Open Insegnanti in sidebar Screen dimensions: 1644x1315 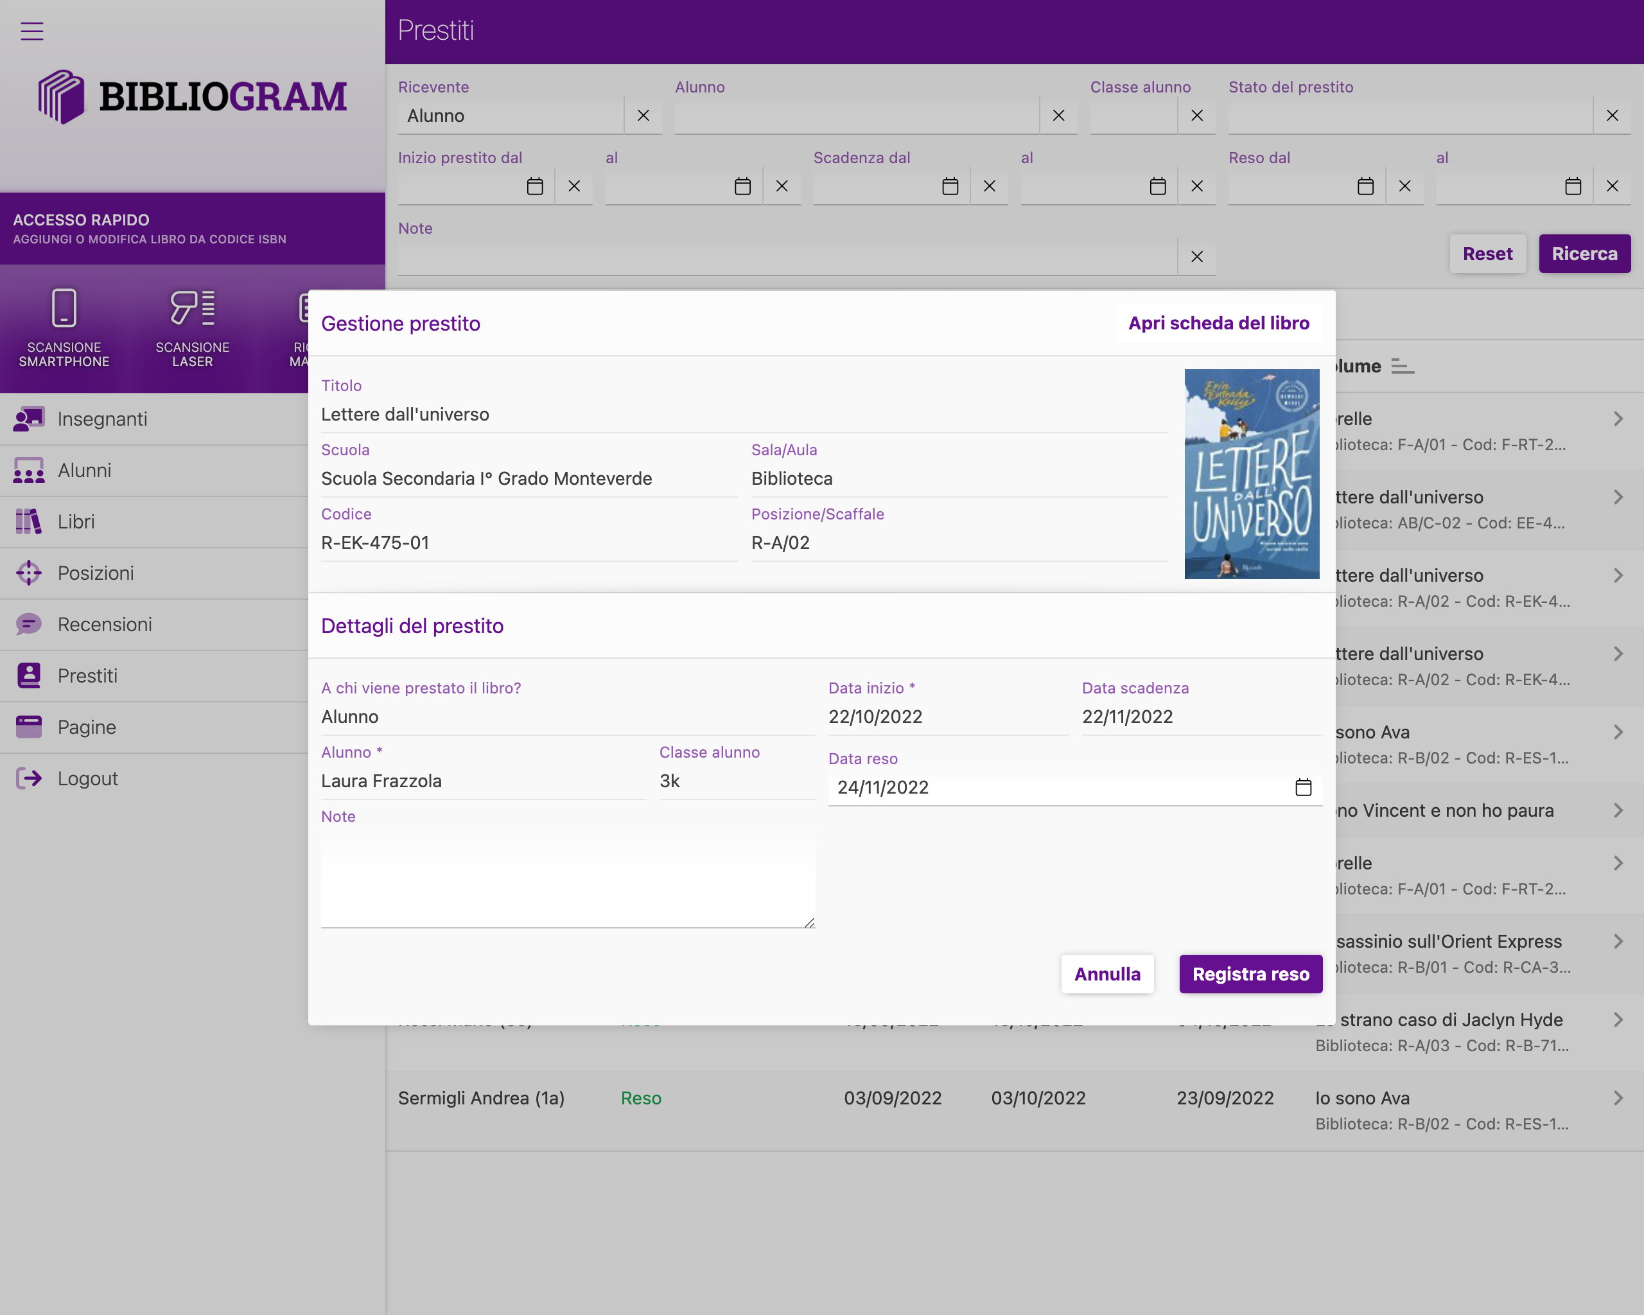pyautogui.click(x=154, y=419)
